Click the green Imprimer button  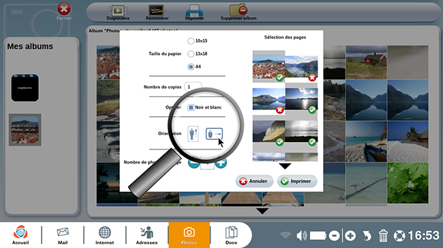297,181
